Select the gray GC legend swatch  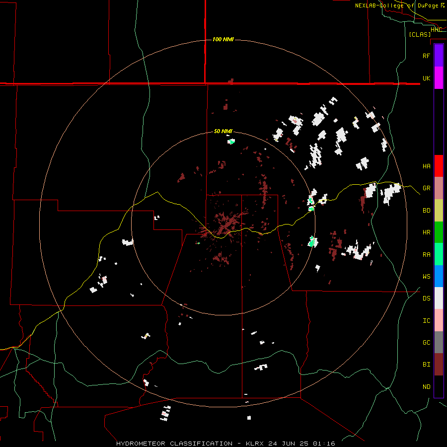(x=439, y=342)
